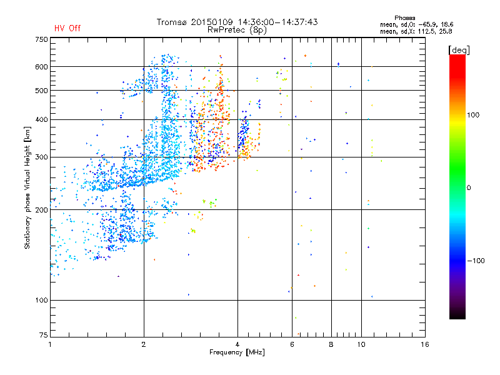Click the x-axis tick label '10'
Screen dimensions: 500x375
click(x=361, y=344)
